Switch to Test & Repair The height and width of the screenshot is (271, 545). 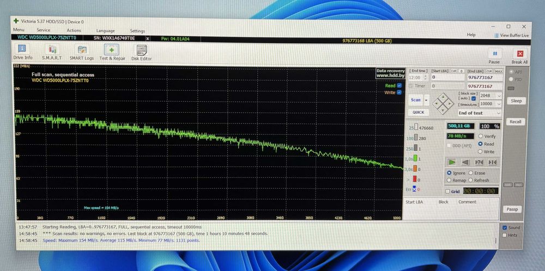click(x=112, y=53)
